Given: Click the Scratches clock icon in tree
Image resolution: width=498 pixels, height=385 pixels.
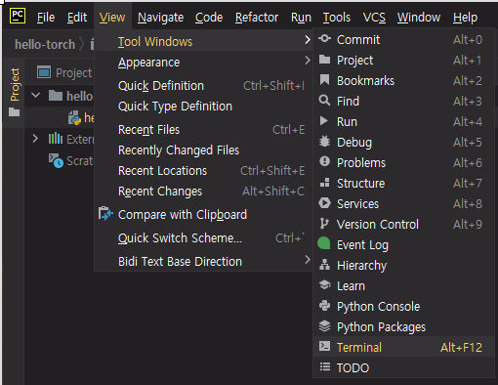Looking at the screenshot, I should (x=56, y=160).
